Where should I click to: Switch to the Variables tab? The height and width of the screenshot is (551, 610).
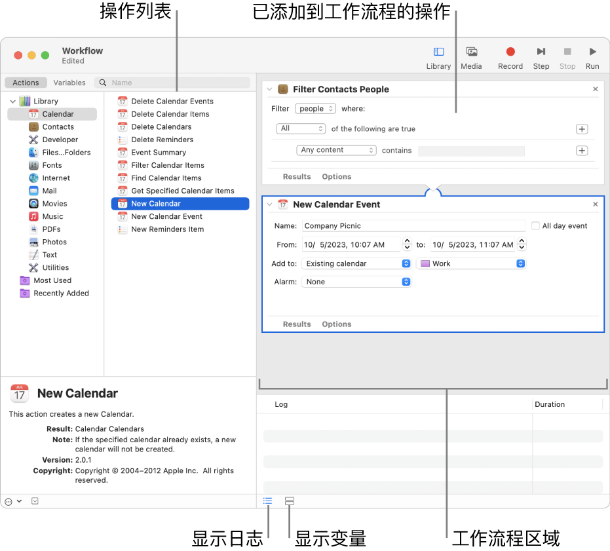69,83
